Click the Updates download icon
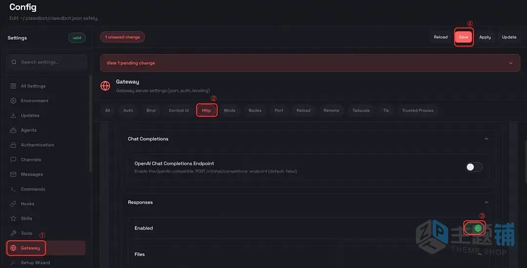The image size is (527, 268). 13,115
